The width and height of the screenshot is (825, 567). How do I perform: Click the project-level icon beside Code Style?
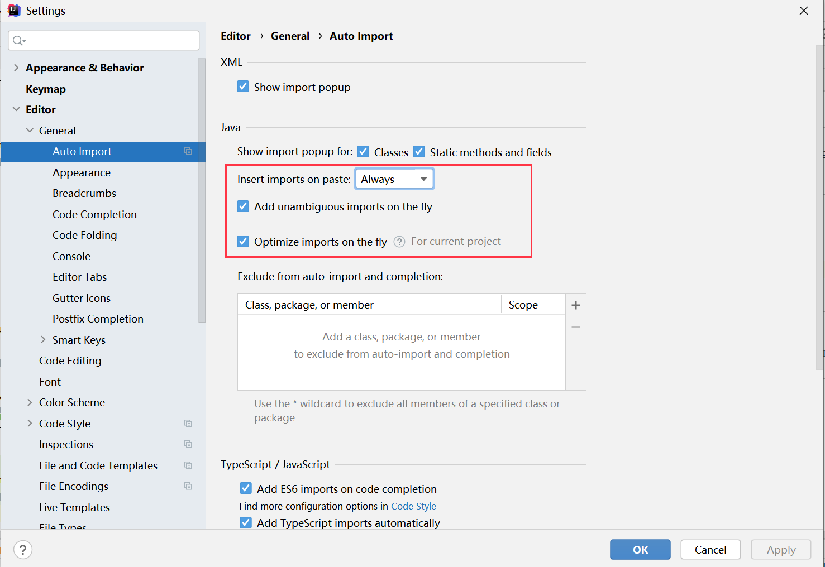pos(188,424)
